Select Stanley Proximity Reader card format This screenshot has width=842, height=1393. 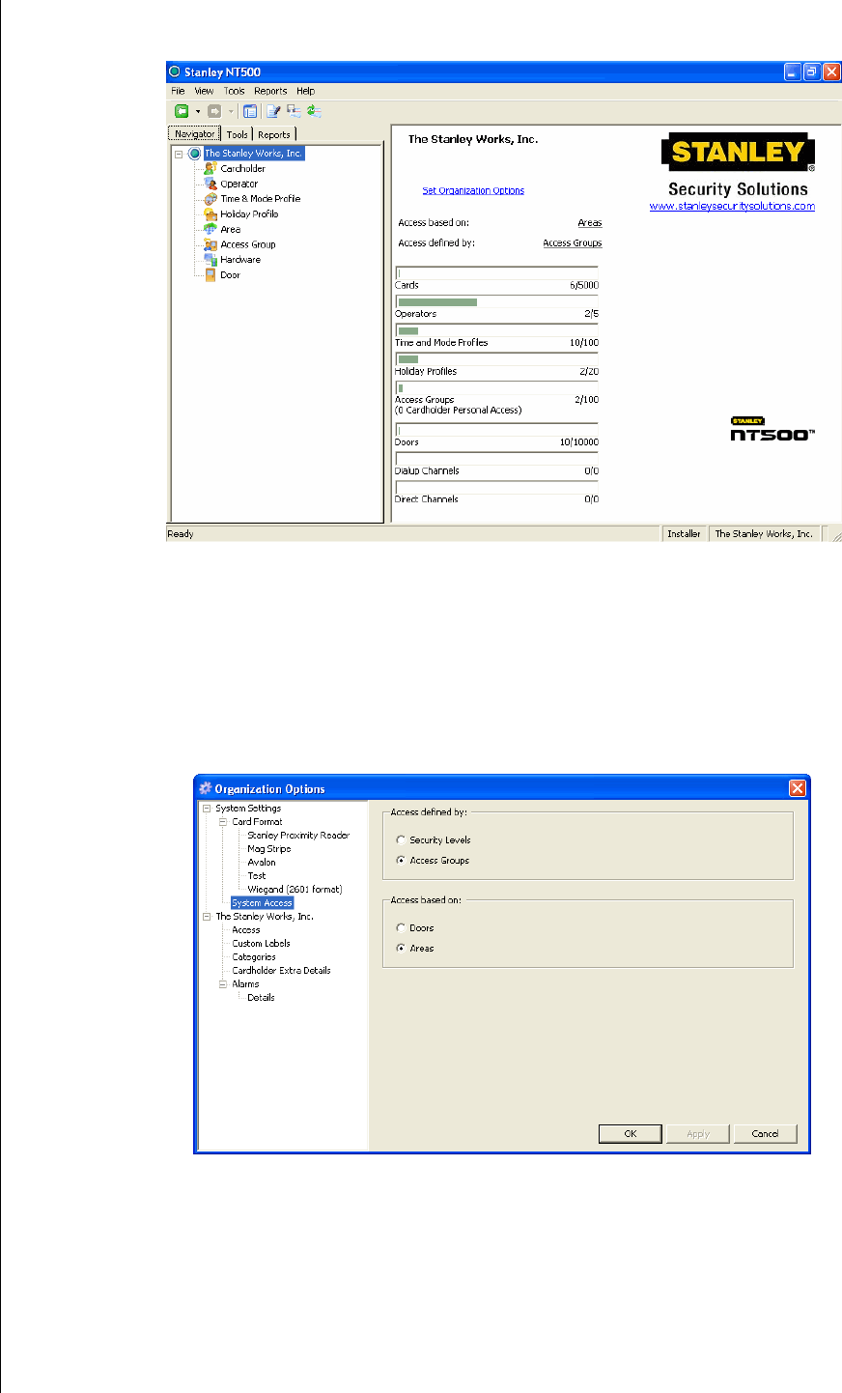pos(298,836)
